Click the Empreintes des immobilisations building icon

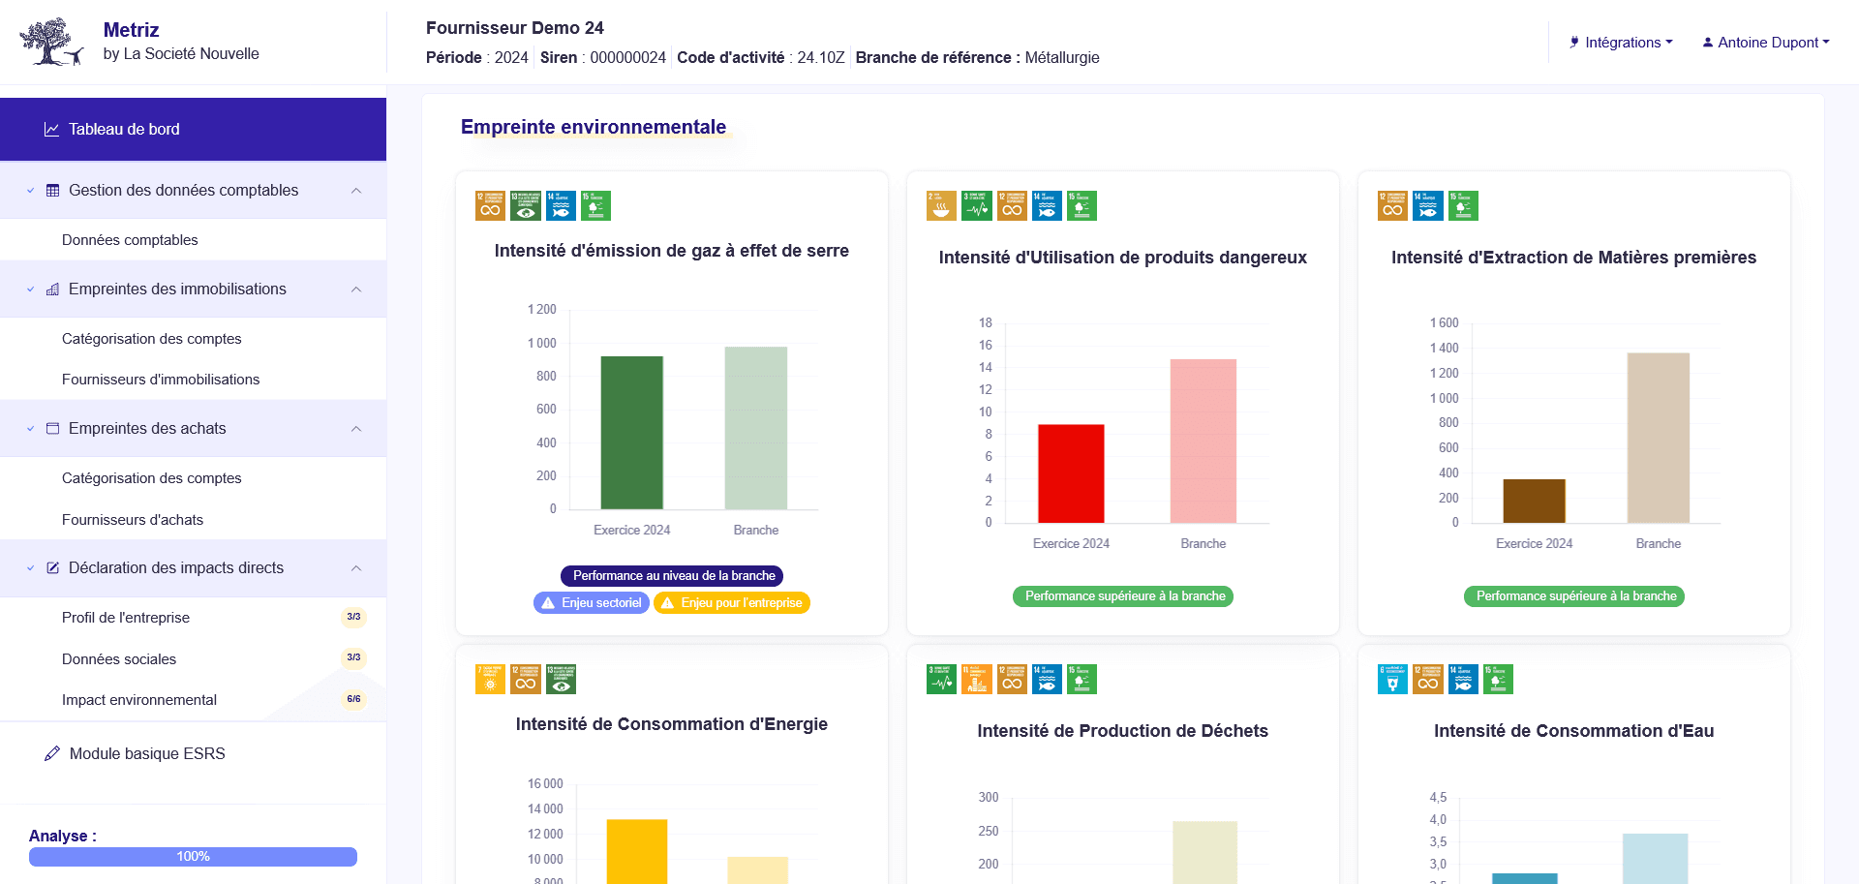click(53, 290)
